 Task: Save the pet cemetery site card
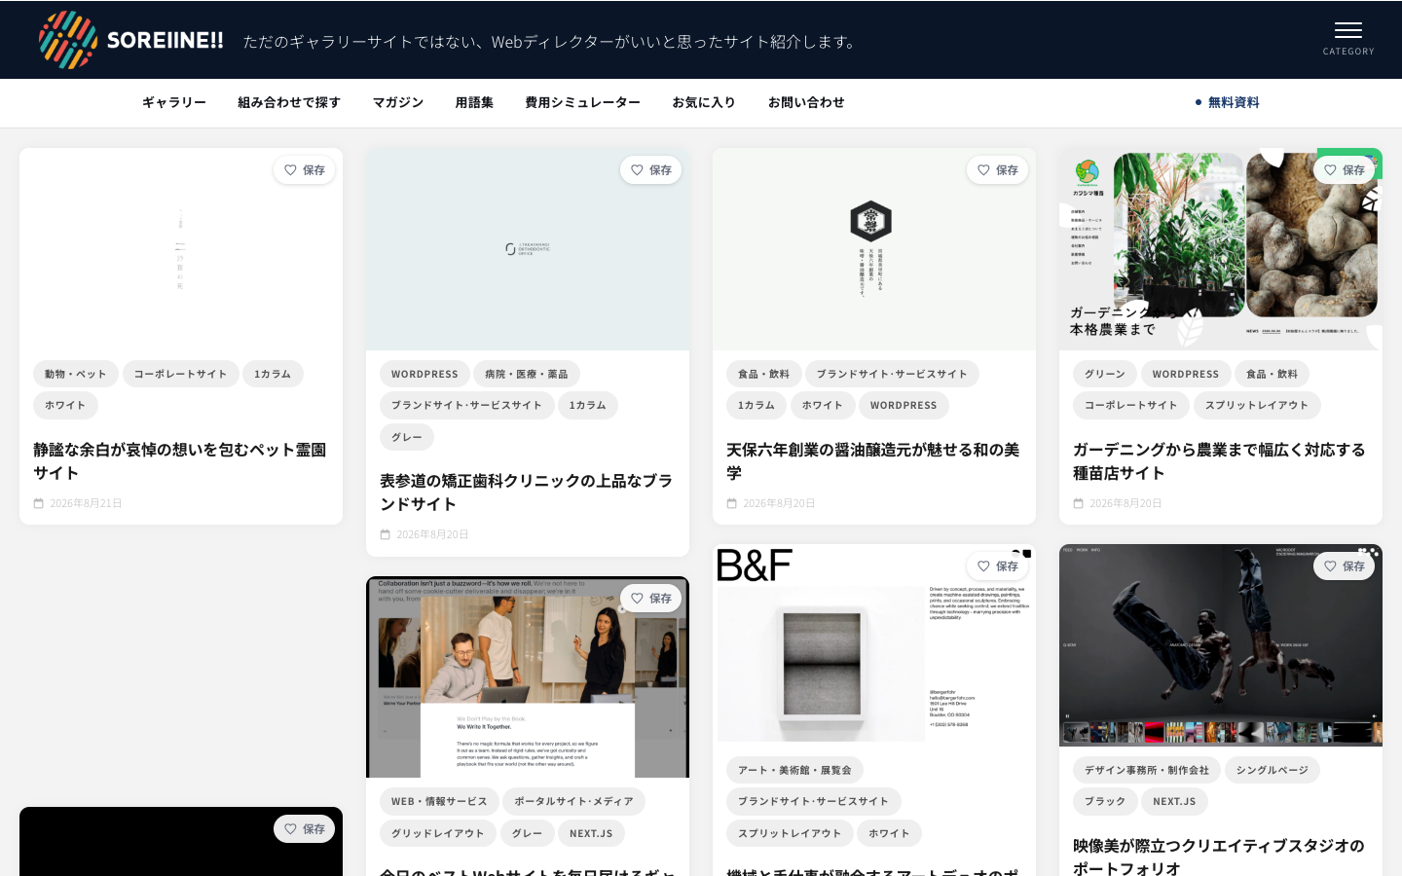click(305, 170)
